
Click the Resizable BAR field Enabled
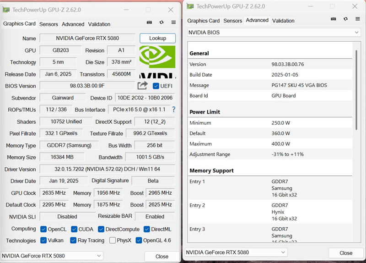point(155,216)
